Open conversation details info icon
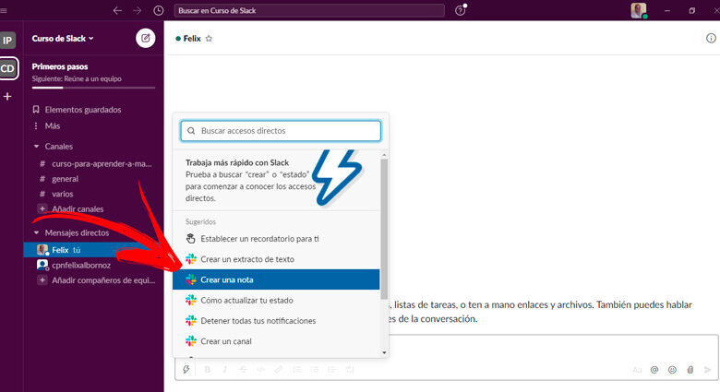The height and width of the screenshot is (392, 720). point(711,38)
